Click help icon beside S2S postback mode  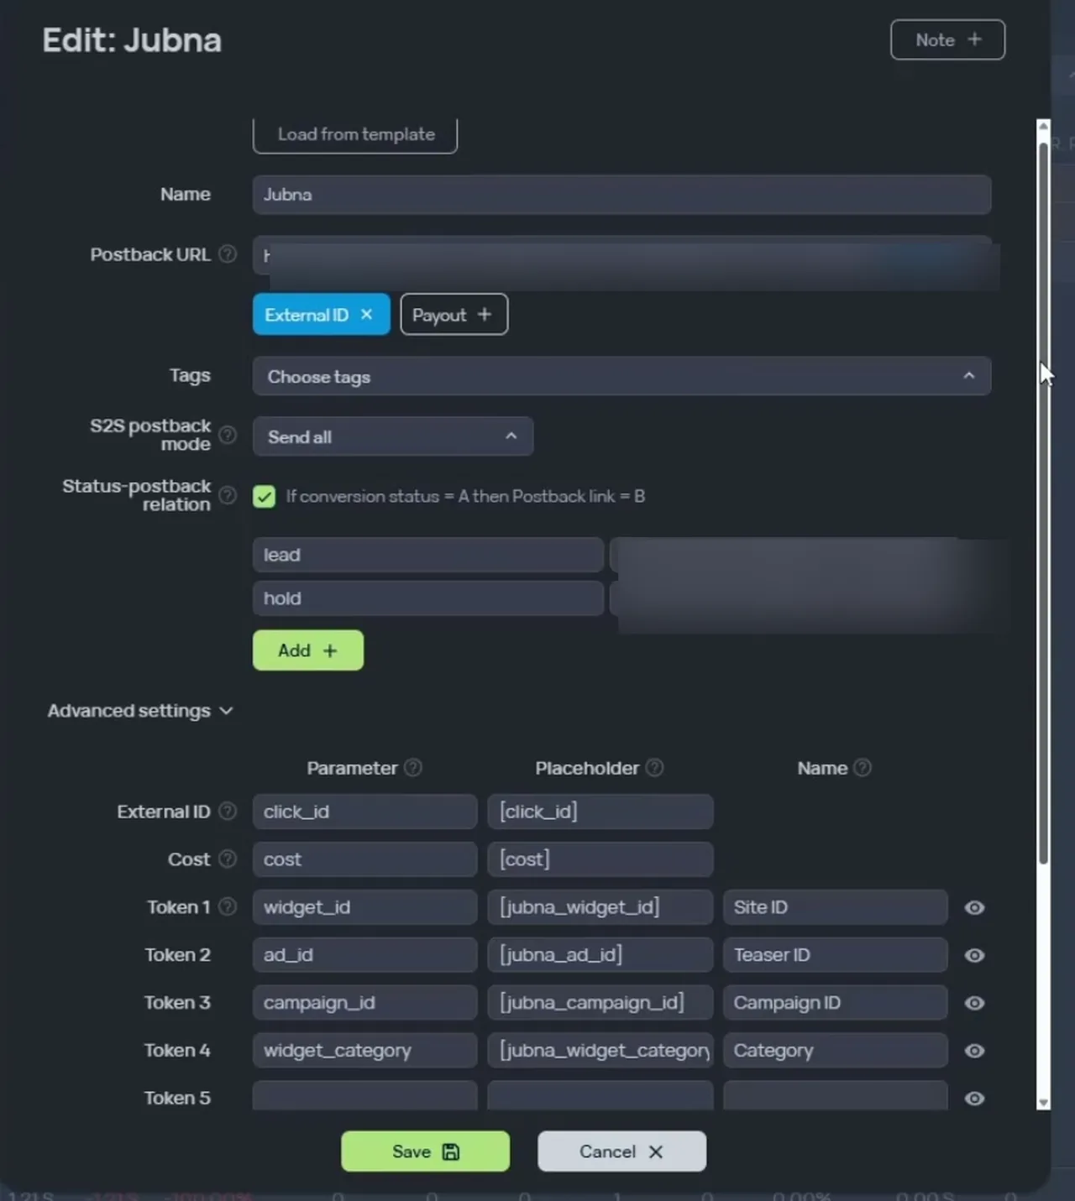[x=228, y=435]
